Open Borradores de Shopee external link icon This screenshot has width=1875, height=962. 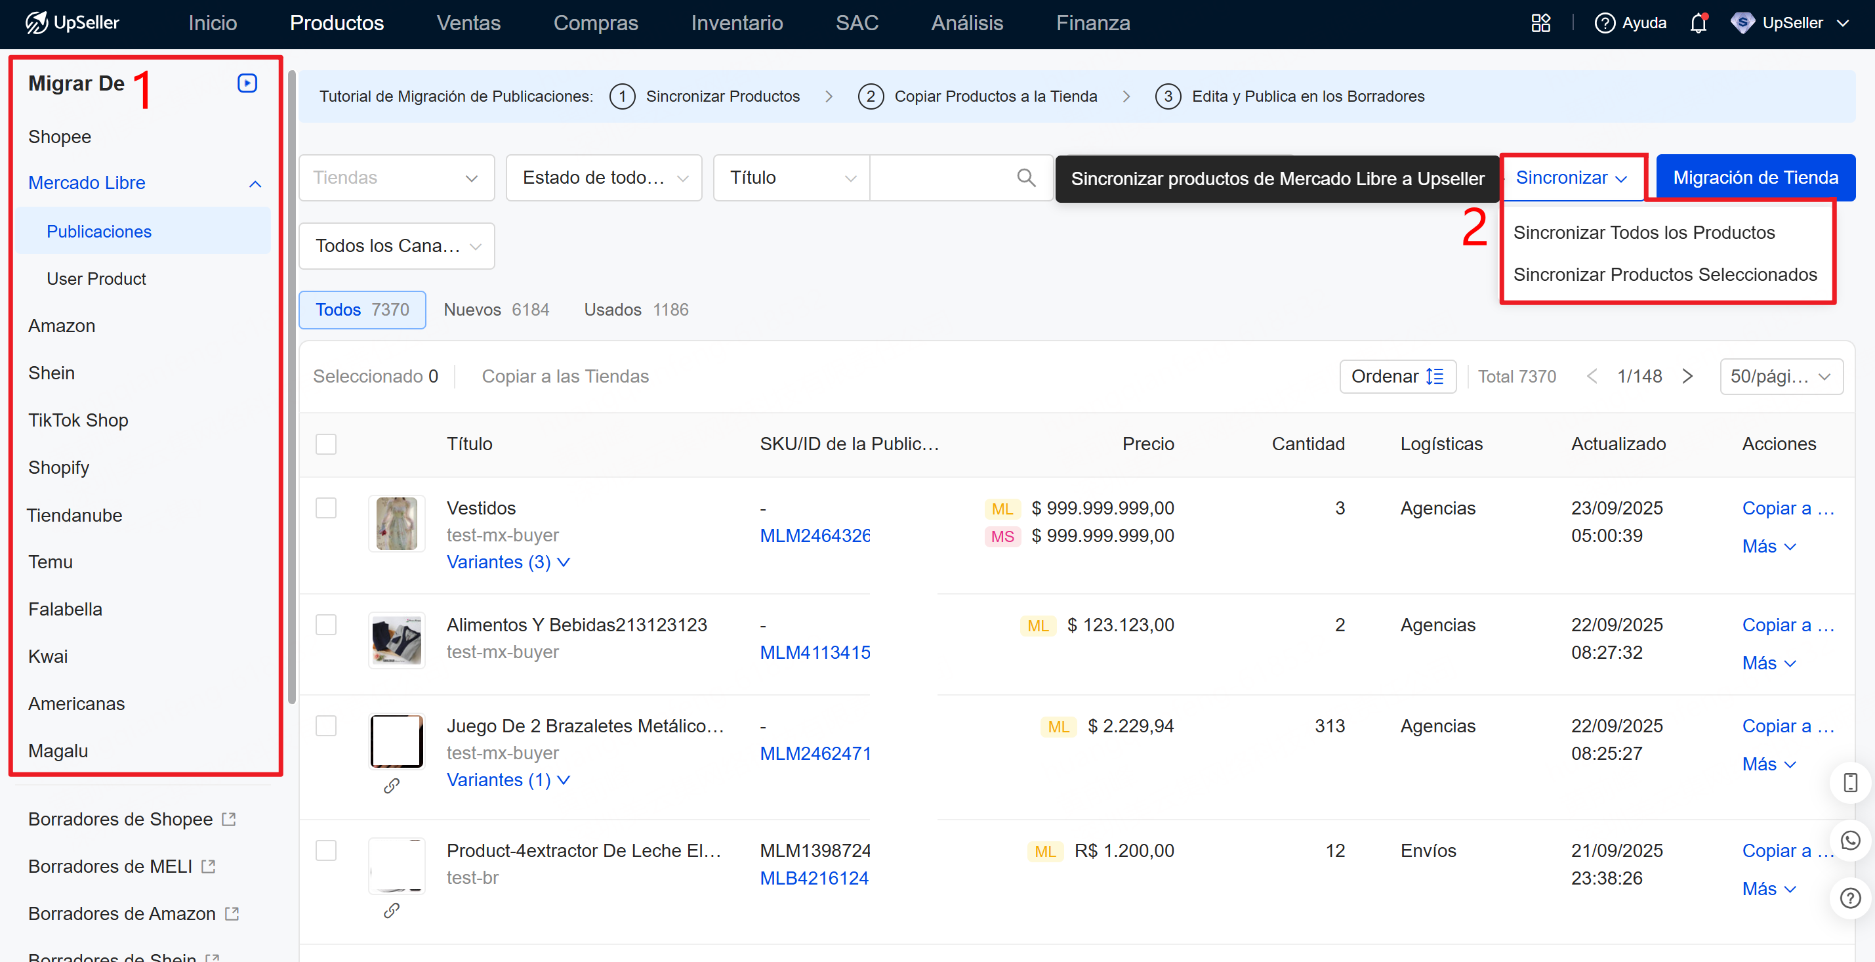click(228, 819)
